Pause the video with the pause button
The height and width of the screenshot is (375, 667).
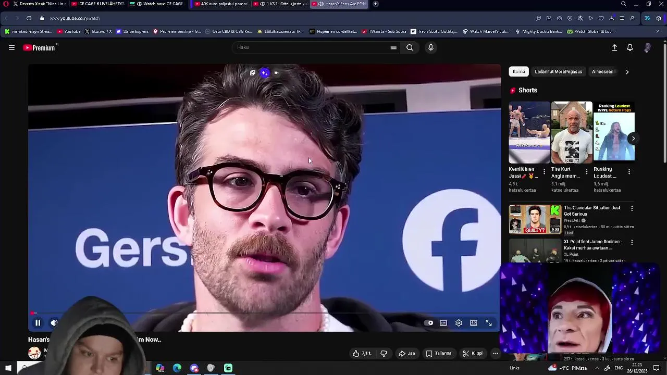pyautogui.click(x=38, y=323)
